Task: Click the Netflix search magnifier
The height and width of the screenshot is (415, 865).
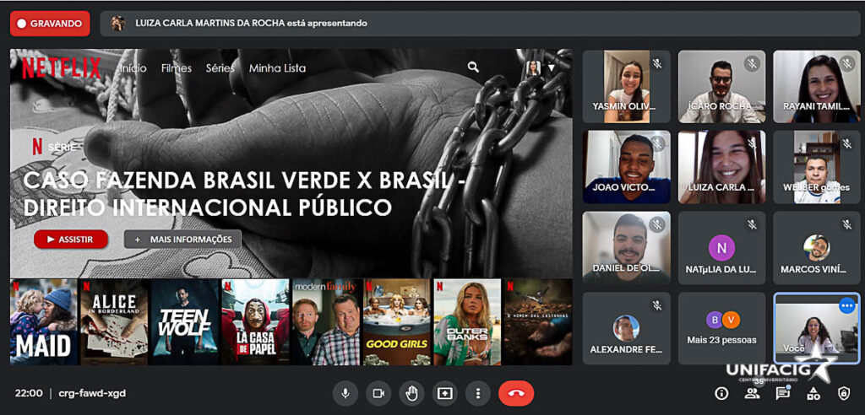Action: 473,67
